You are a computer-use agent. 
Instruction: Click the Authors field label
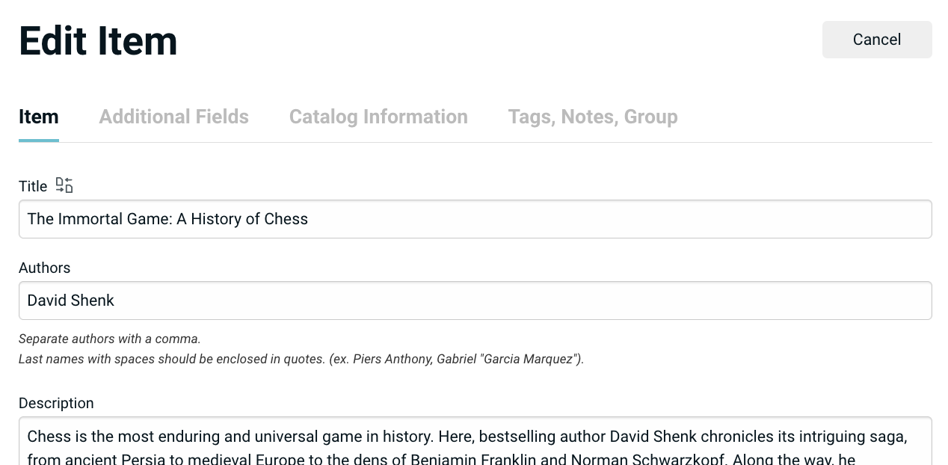point(44,268)
